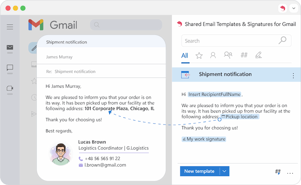Click the 101 Corporate Plaza, Chicago, IL address text
This screenshot has width=301, height=185.
(119, 109)
